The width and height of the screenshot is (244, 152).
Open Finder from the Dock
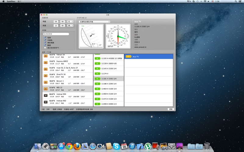[38, 146]
